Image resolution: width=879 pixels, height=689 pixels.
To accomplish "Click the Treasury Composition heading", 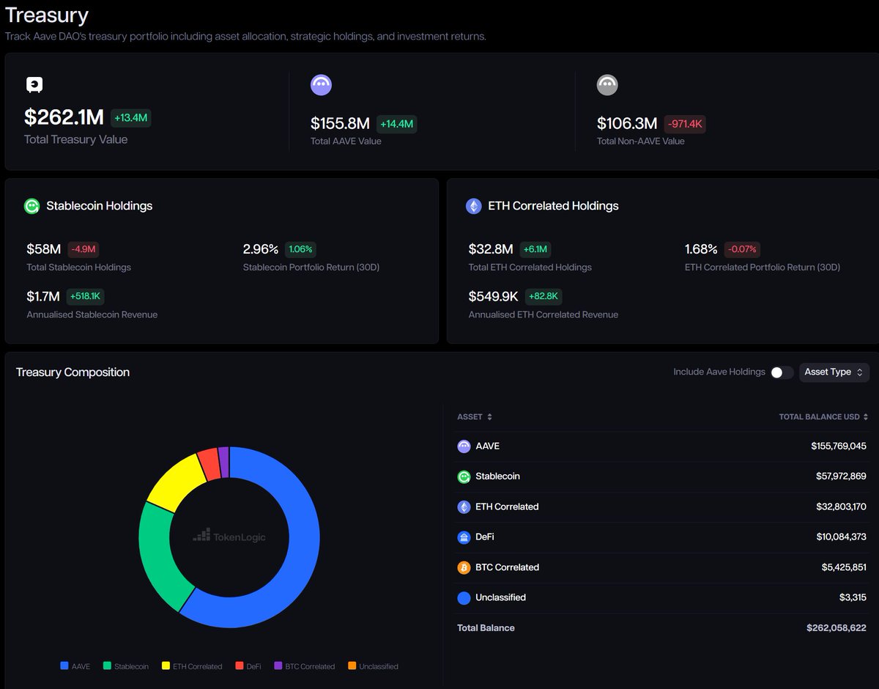I will pos(73,372).
